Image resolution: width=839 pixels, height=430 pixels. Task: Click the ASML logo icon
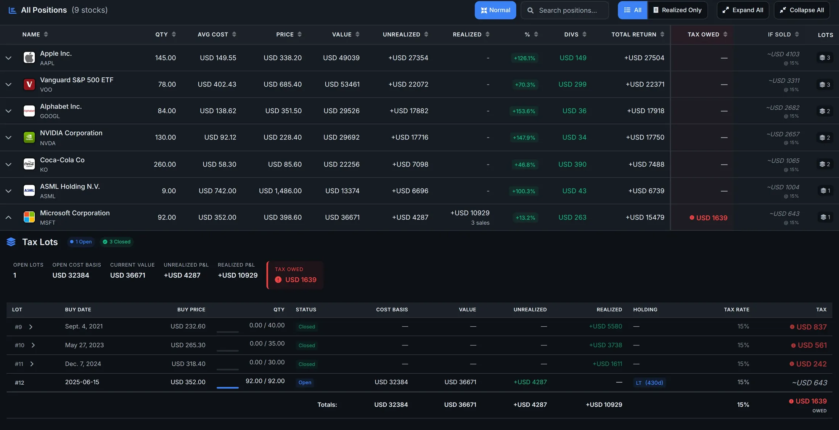point(29,190)
